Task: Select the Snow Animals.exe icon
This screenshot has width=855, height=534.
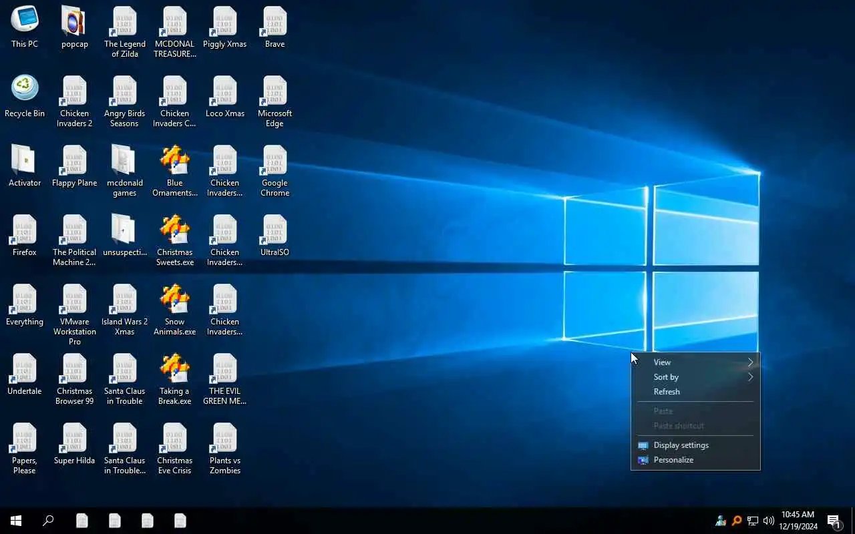Action: 175,310
